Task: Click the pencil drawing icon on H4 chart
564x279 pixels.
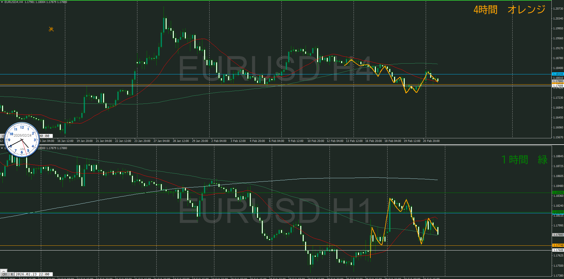Action: point(51,29)
